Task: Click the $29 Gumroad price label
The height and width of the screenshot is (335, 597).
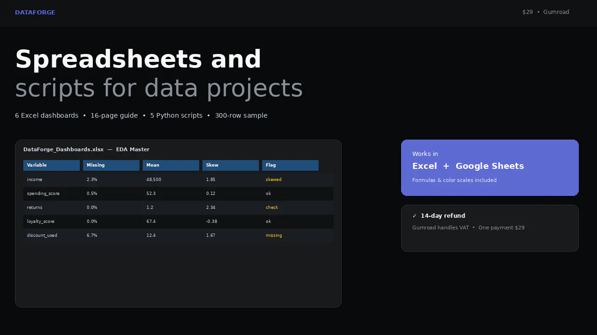Action: click(546, 12)
